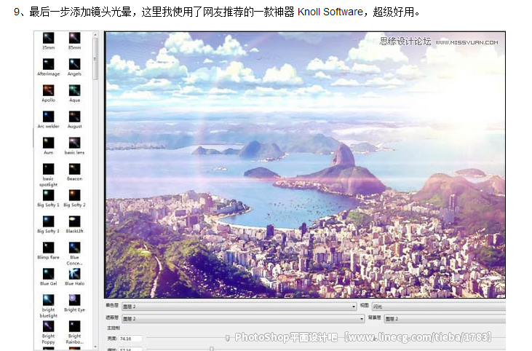This screenshot has height=351, width=532.
Task: Select the August flare preset
Action: tap(74, 119)
